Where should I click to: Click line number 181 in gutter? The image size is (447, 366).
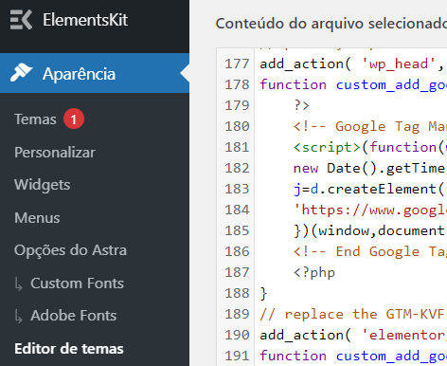tap(237, 147)
